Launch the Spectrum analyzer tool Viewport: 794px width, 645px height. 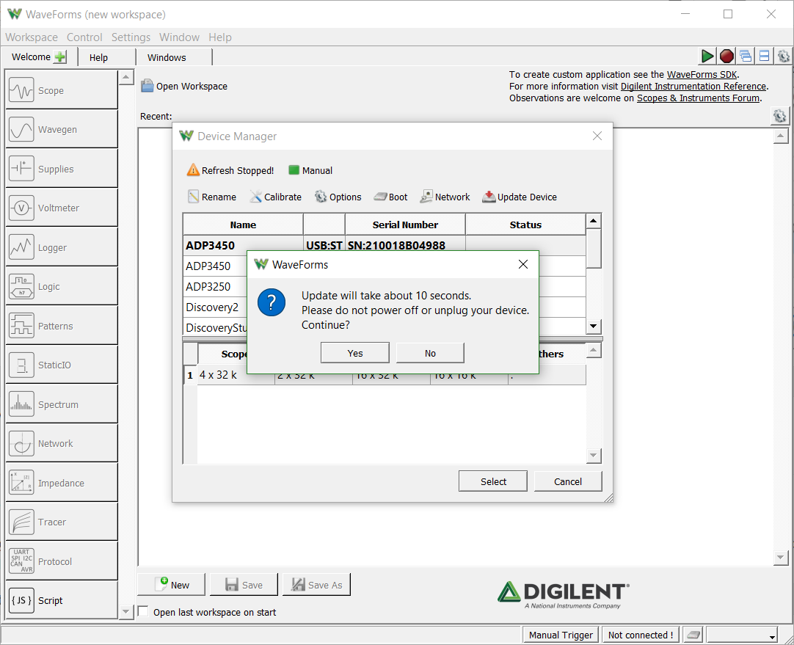coord(61,404)
